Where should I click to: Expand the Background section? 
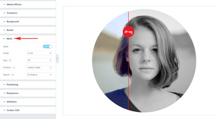click(x=28, y=22)
